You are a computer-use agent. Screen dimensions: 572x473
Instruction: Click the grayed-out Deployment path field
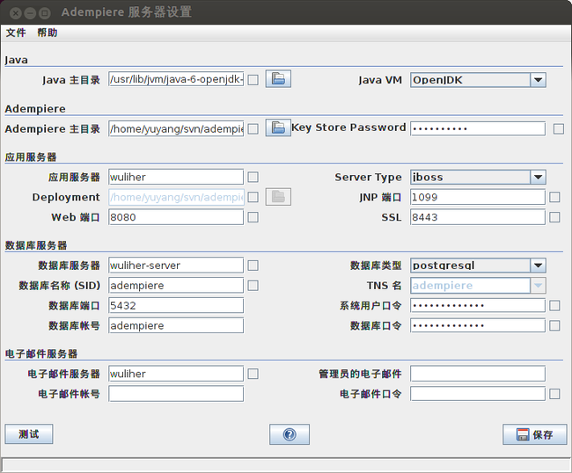pyautogui.click(x=176, y=197)
